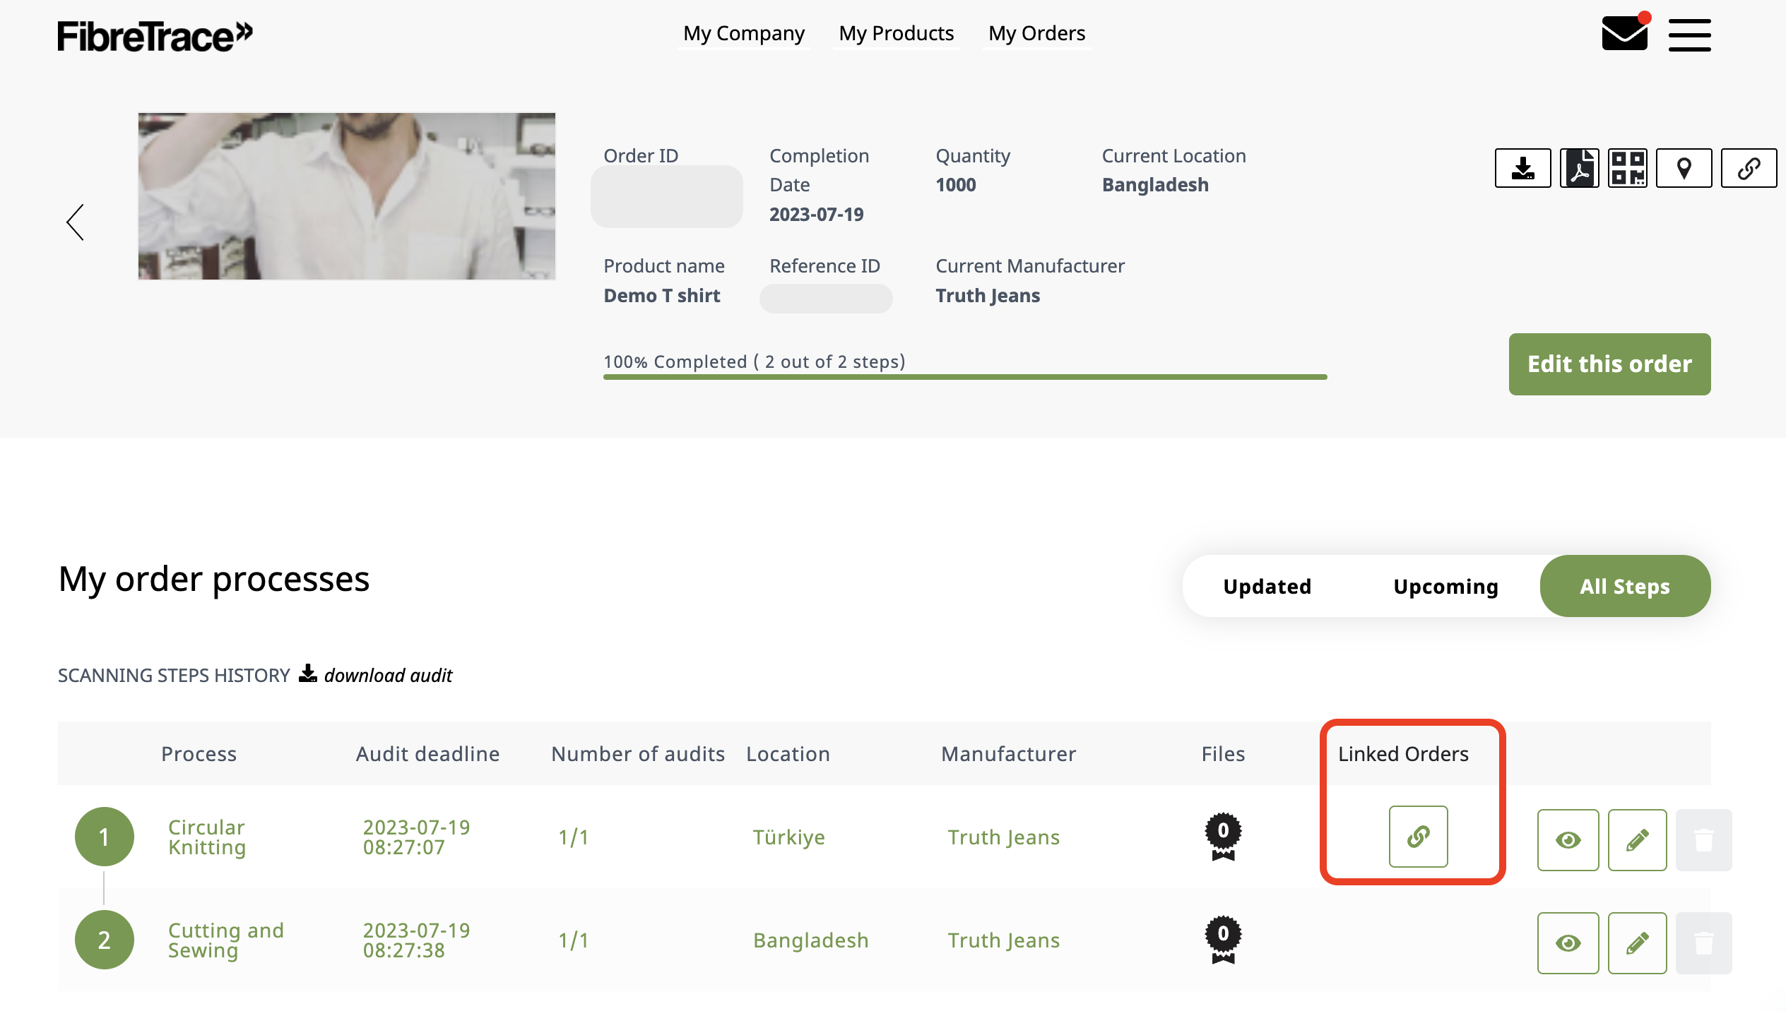The width and height of the screenshot is (1786, 1011).
Task: Click the link icon in top toolbar
Action: [x=1749, y=168]
